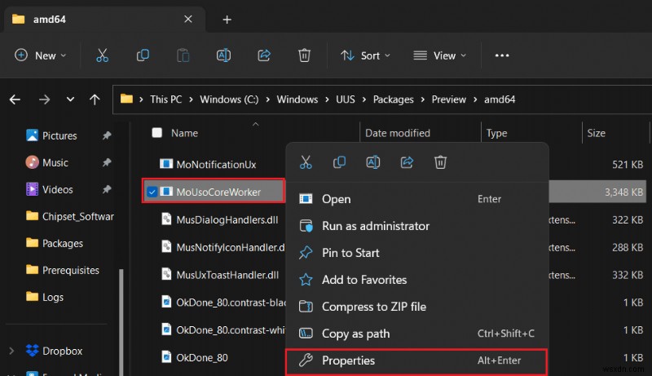This screenshot has width=652, height=376.
Task: Sort by the Name column header
Action: (x=185, y=133)
